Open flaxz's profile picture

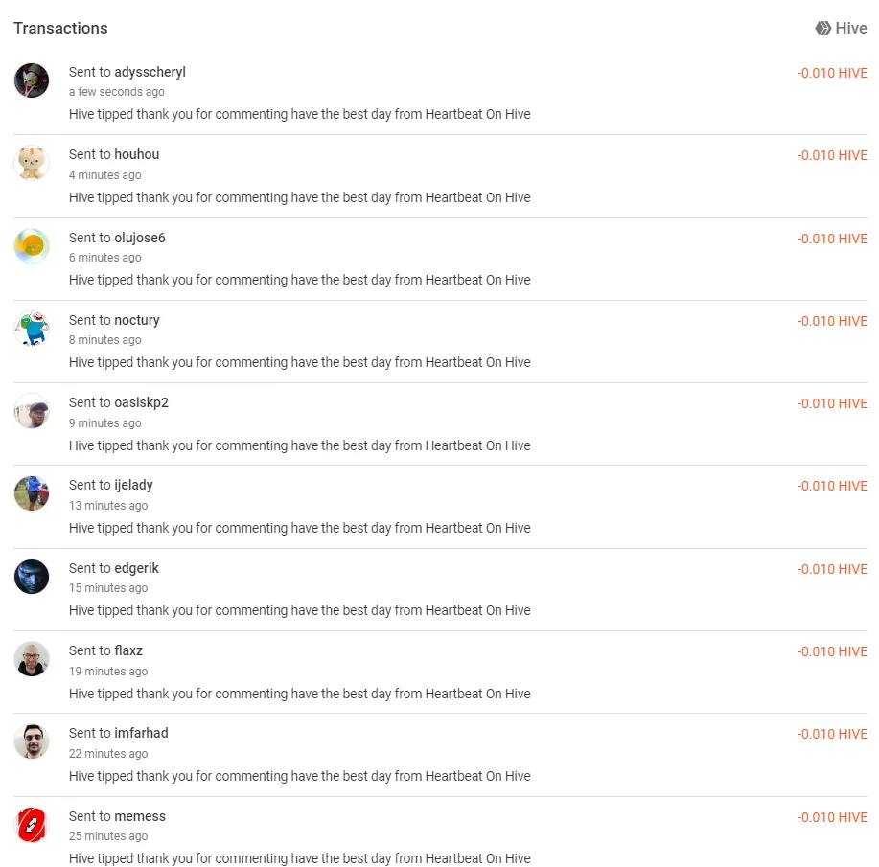click(x=32, y=659)
